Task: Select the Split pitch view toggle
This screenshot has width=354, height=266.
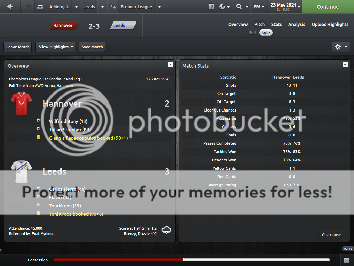Action: point(266,33)
